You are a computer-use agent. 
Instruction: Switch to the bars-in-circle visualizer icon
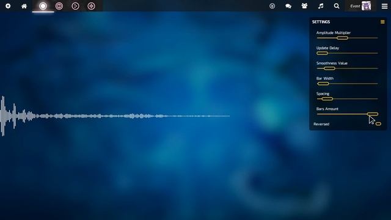[x=91, y=6]
